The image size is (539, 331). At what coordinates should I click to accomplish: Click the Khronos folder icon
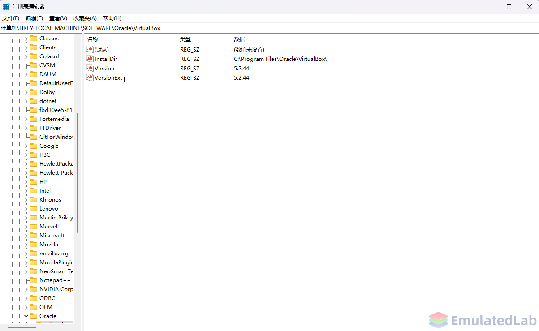pyautogui.click(x=34, y=200)
